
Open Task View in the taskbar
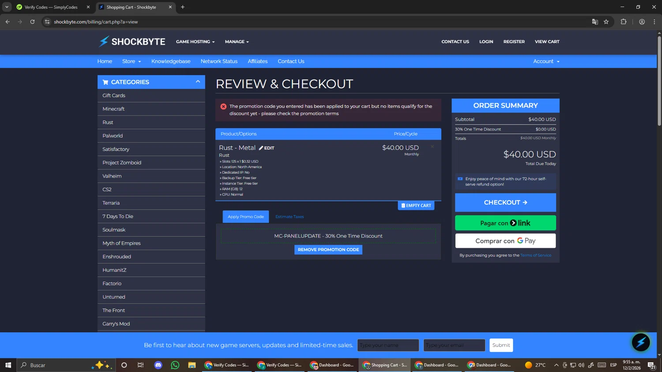point(141,365)
